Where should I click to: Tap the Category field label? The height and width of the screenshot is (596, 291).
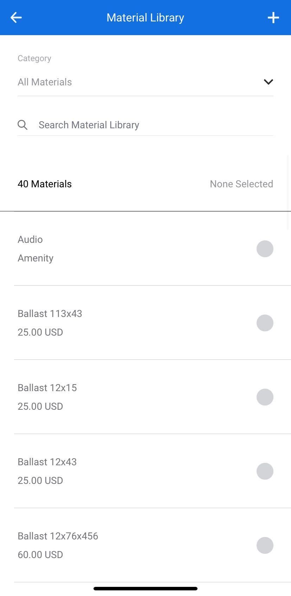(34, 58)
